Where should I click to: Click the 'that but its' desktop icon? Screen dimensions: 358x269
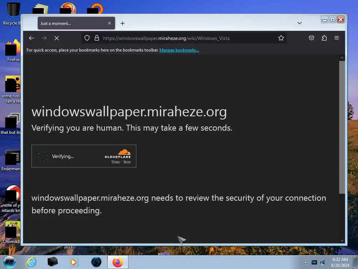click(x=11, y=124)
